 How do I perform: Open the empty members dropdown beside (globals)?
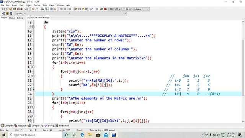click(x=99, y=14)
